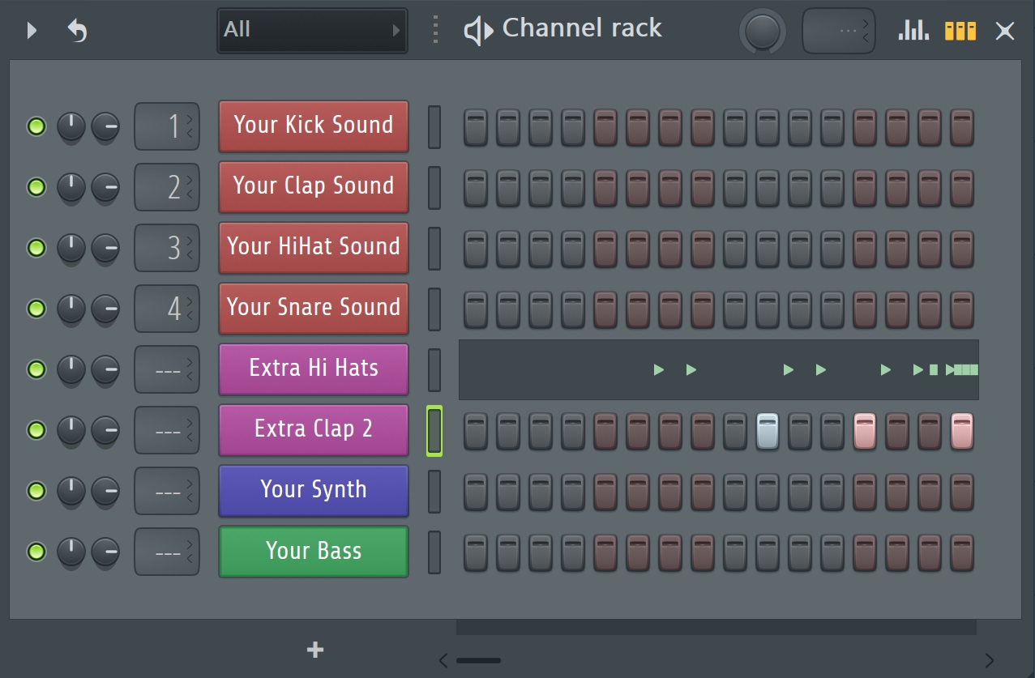Image resolution: width=1035 pixels, height=678 pixels.
Task: Add a new channel with the plus icon
Action: pyautogui.click(x=314, y=649)
